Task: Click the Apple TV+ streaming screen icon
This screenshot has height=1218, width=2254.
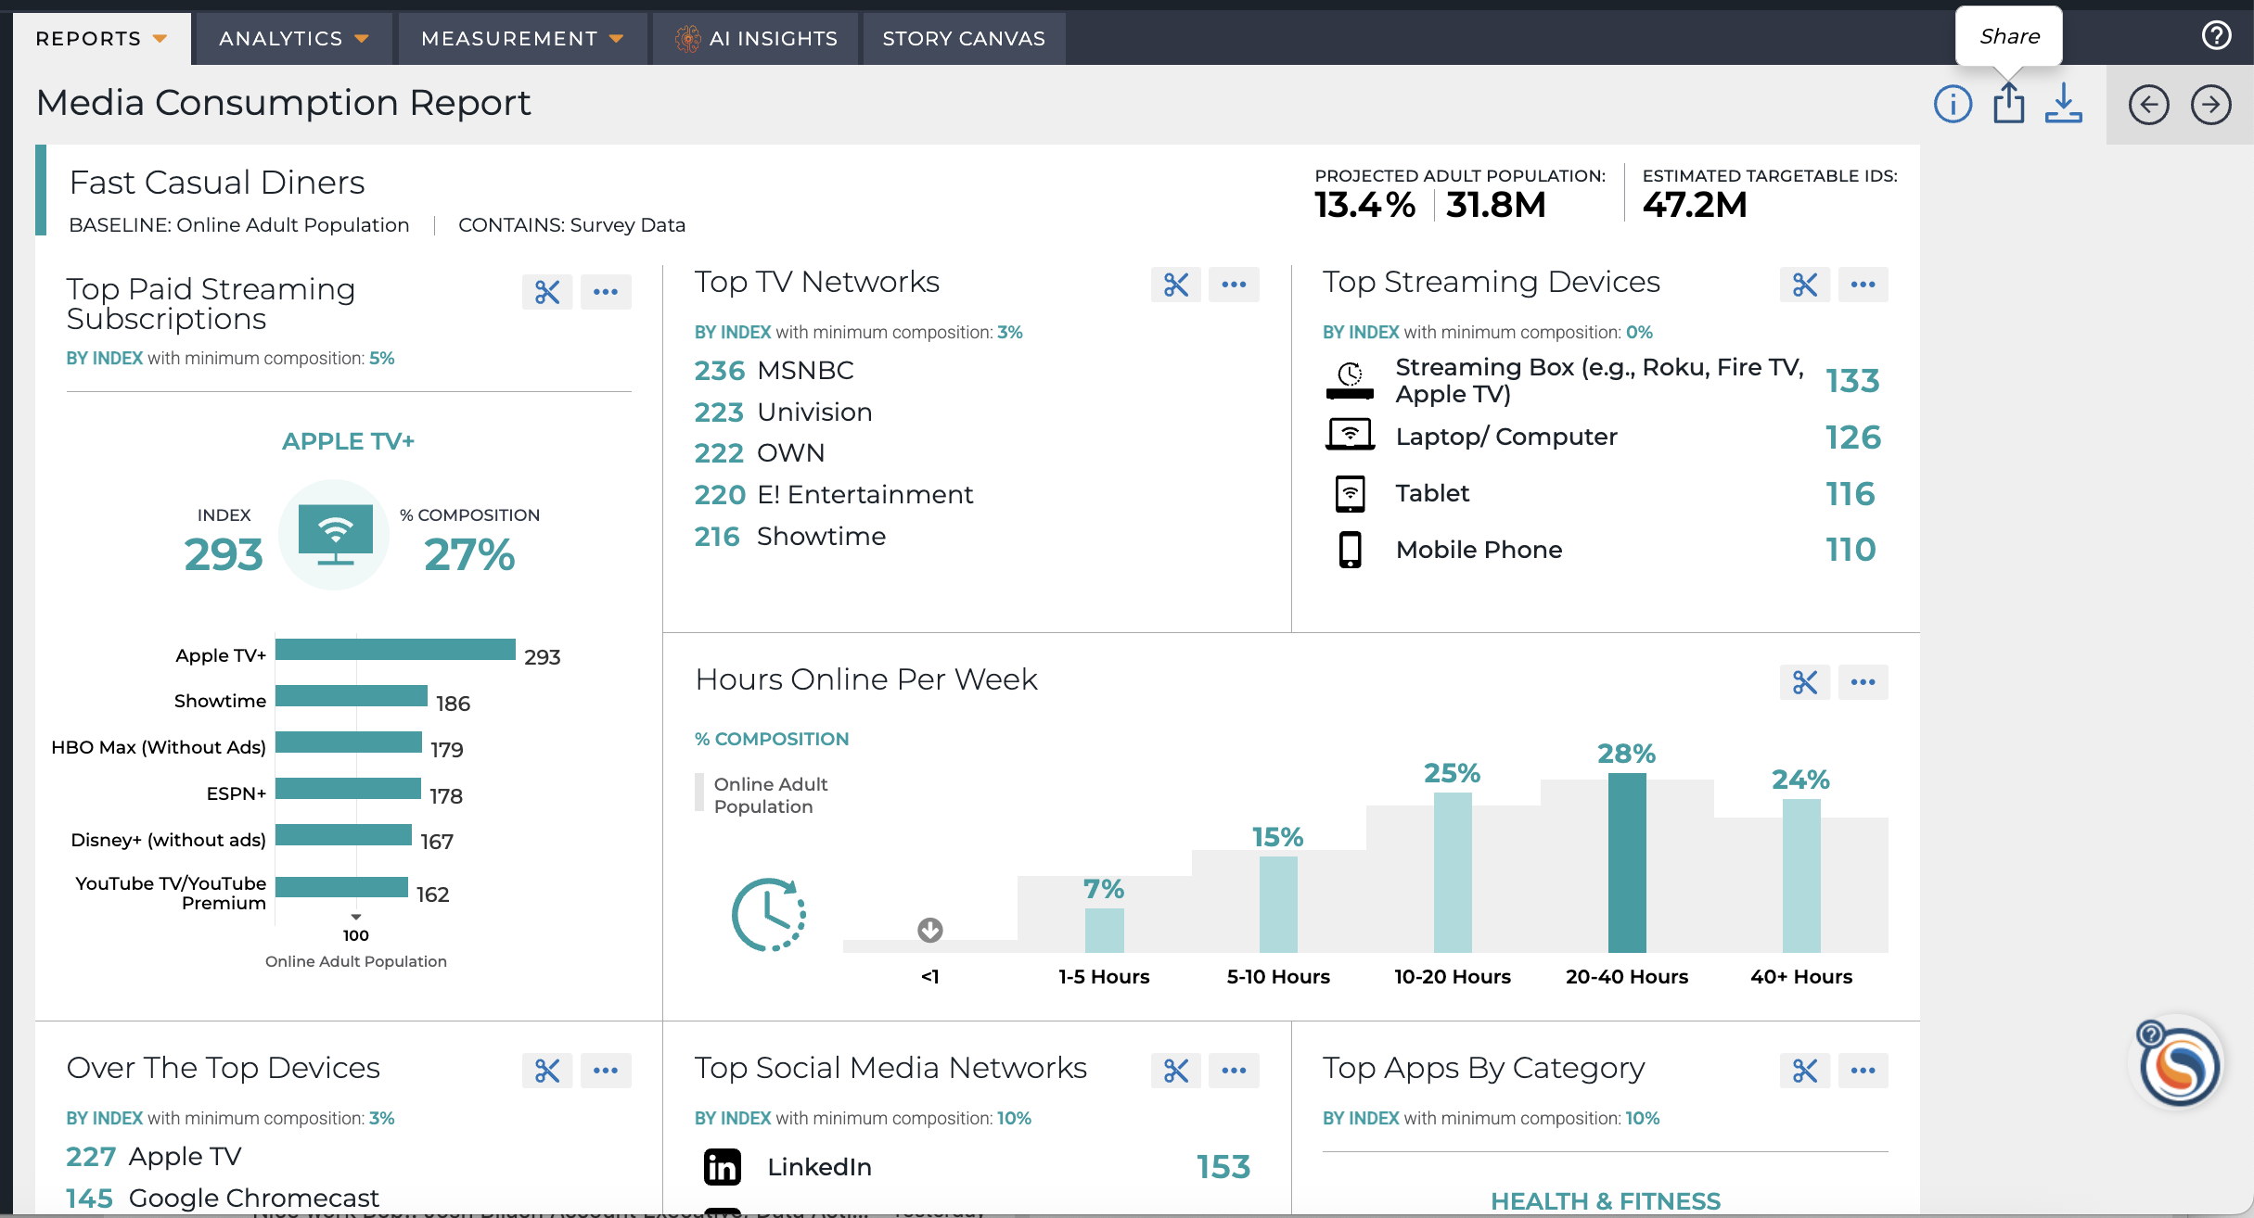Action: point(335,534)
